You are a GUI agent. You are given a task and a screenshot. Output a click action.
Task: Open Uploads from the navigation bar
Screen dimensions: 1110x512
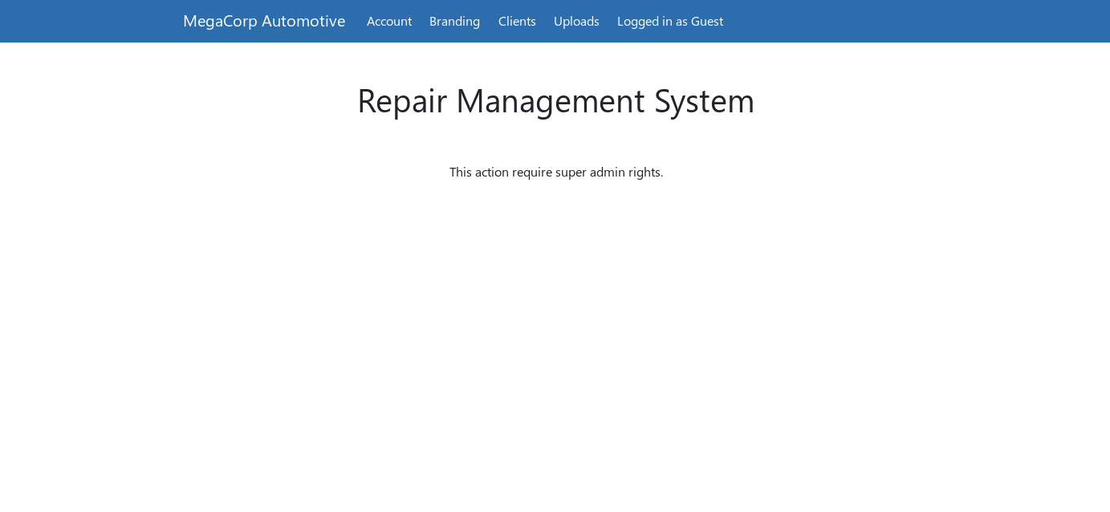tap(576, 21)
